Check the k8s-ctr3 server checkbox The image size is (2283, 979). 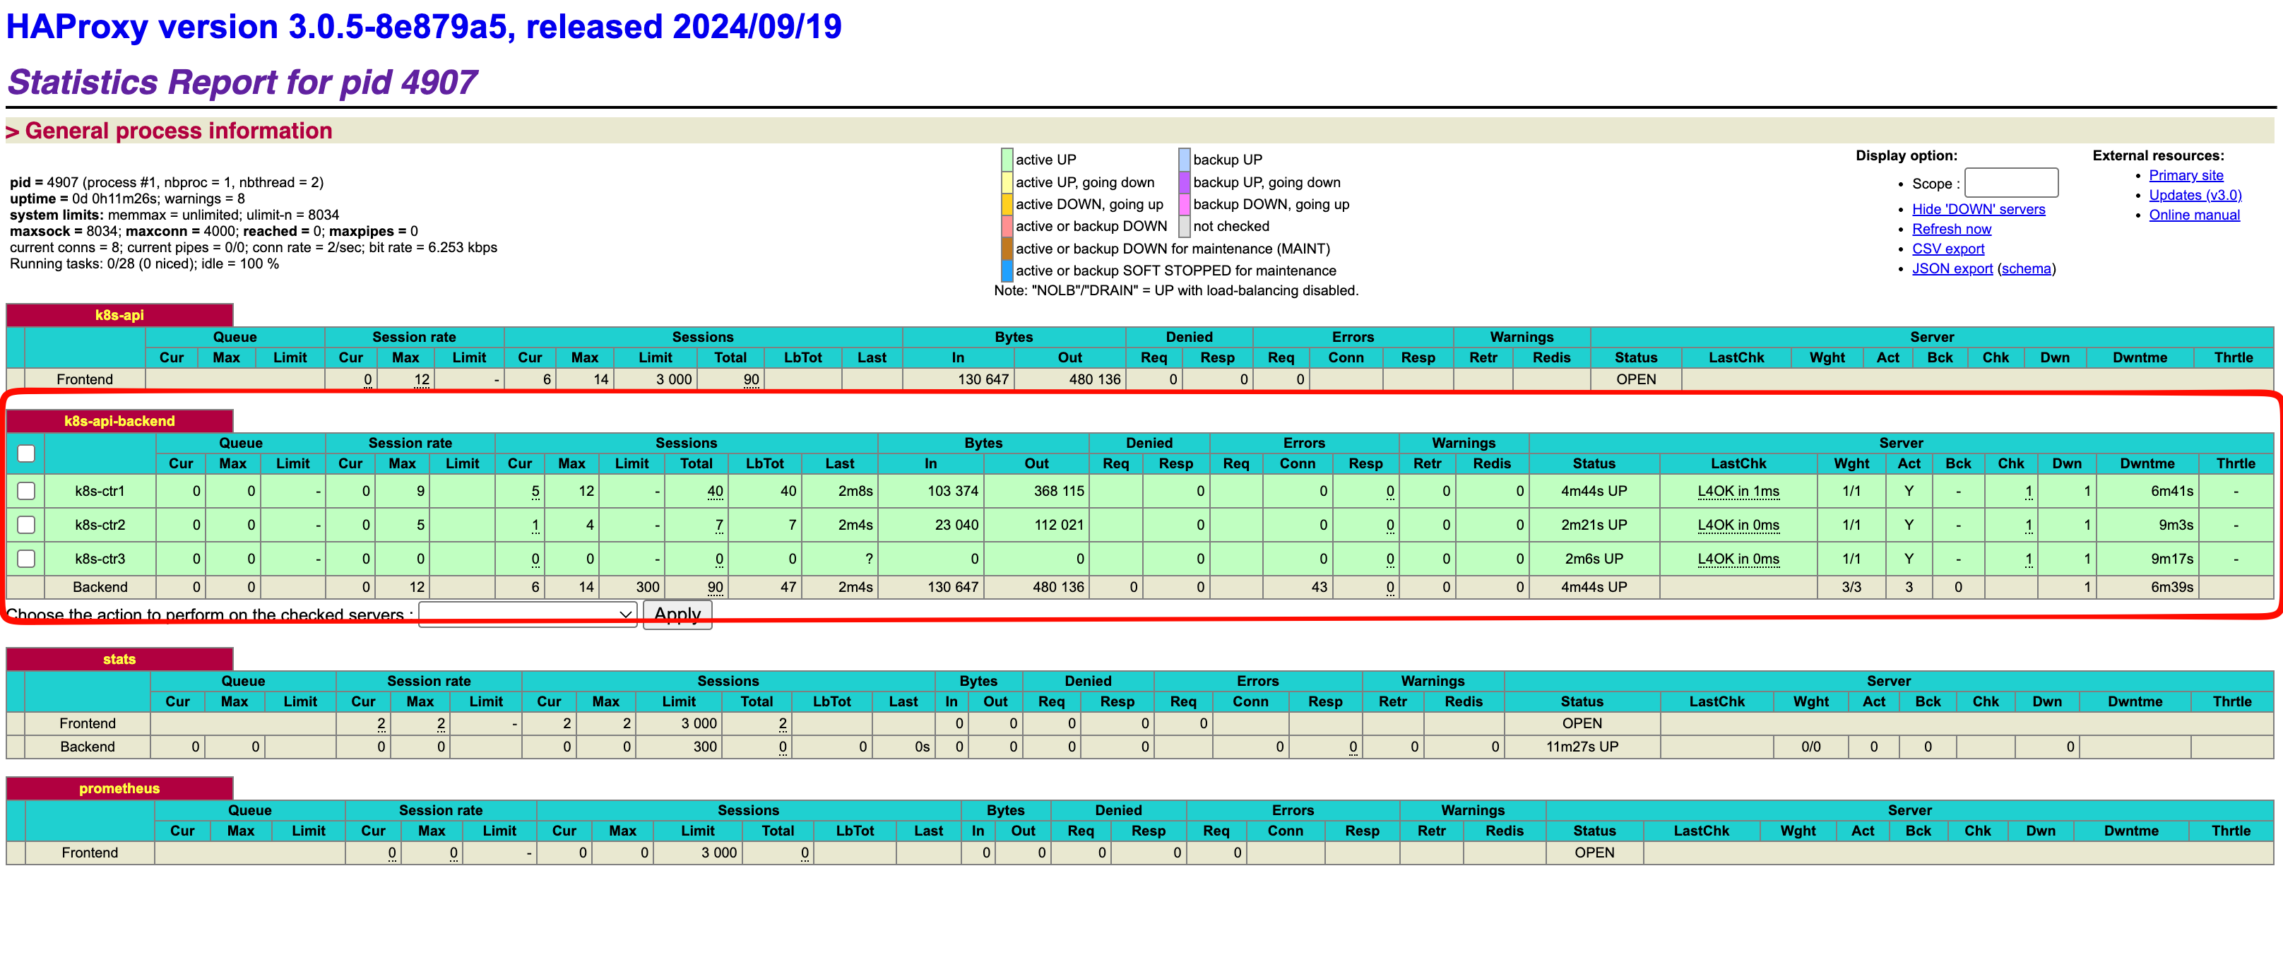[25, 558]
